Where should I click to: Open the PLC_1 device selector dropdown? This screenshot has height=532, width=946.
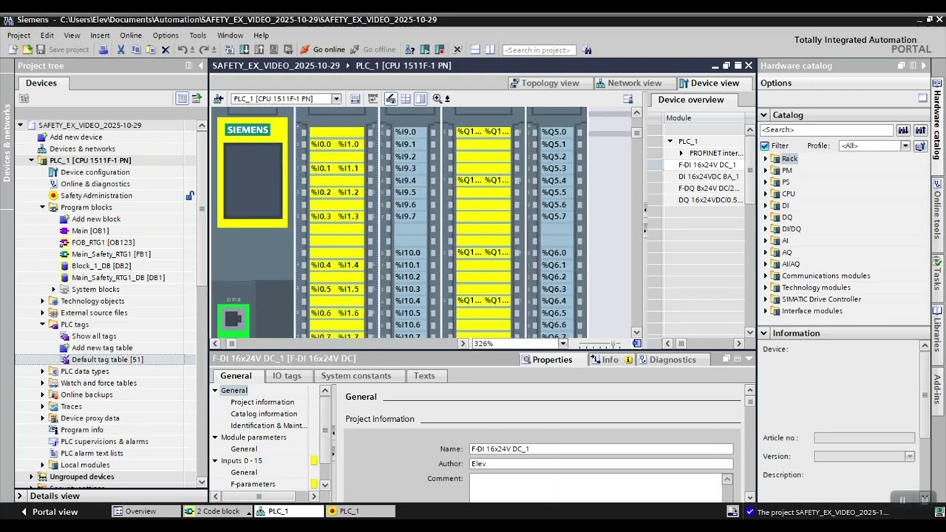[336, 99]
